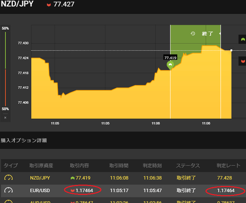Click the 77.406 price axis label
The image size is (246, 203).
coord(23,103)
